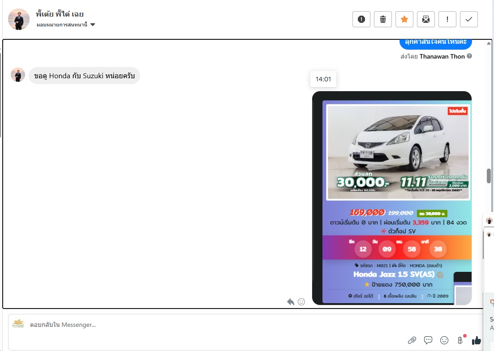
Task: Select the message asking for Honda and Suzuki
Action: tap(84, 76)
